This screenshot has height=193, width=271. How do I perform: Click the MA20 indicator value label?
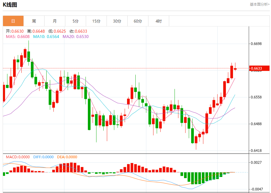click(75, 37)
